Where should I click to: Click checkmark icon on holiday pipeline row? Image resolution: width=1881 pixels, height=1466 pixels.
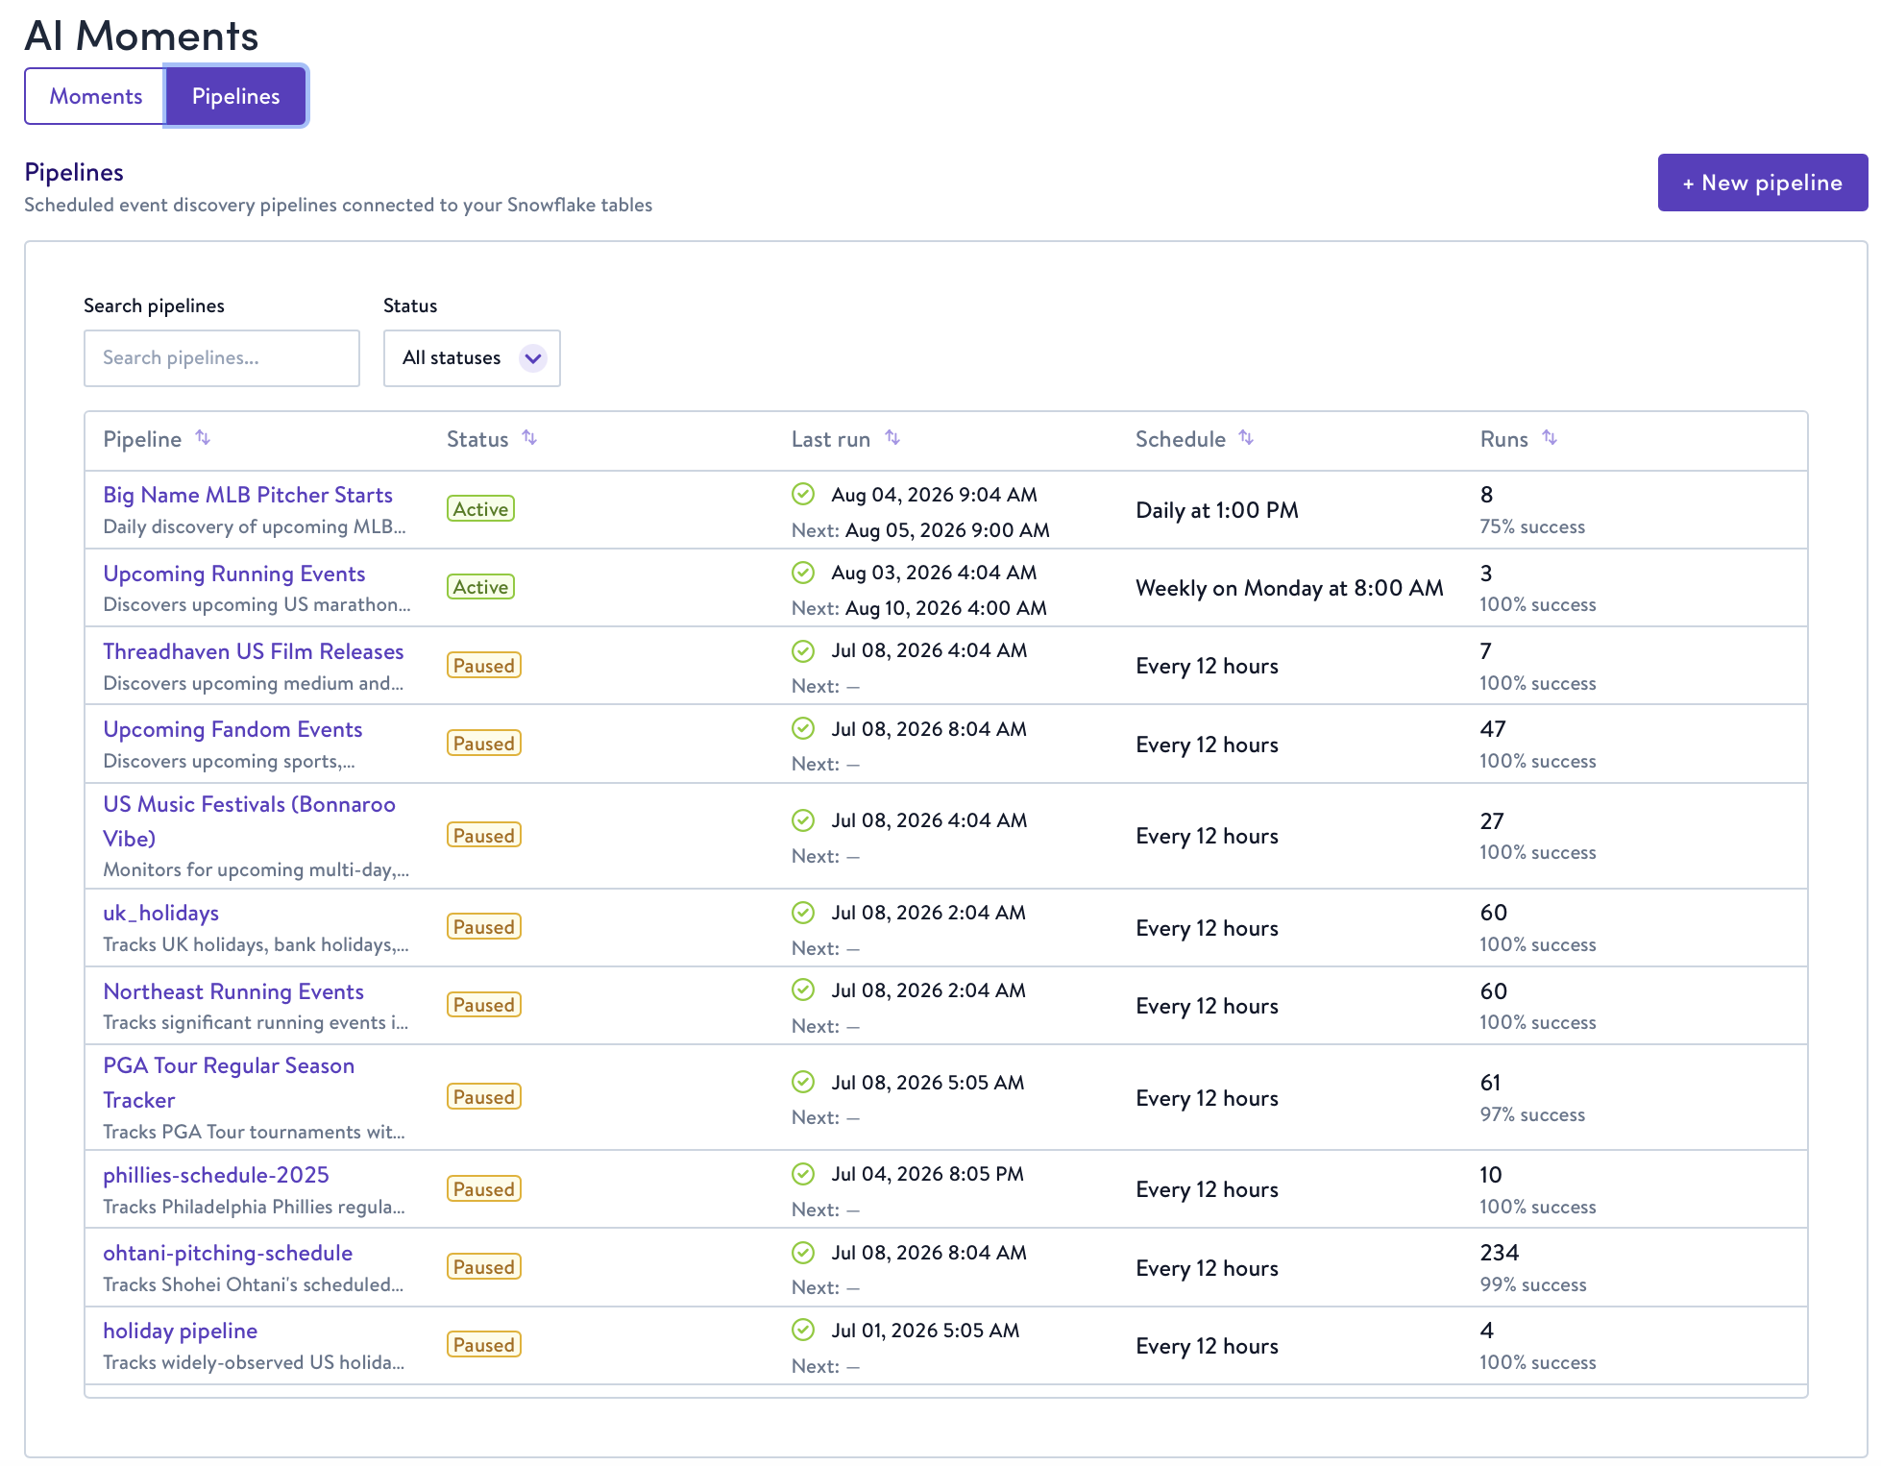tap(803, 1330)
